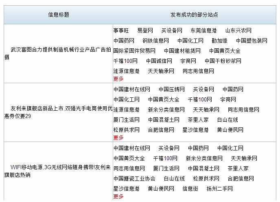The height and width of the screenshot is (202, 280).
Task: Click 更多 in the WIFI移动电源 row
Action: [x=118, y=196]
